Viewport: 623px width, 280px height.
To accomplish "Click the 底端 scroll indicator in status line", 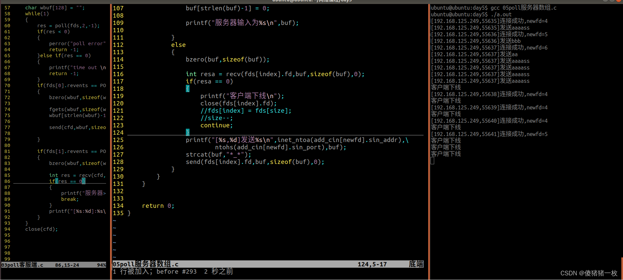I will coord(416,264).
